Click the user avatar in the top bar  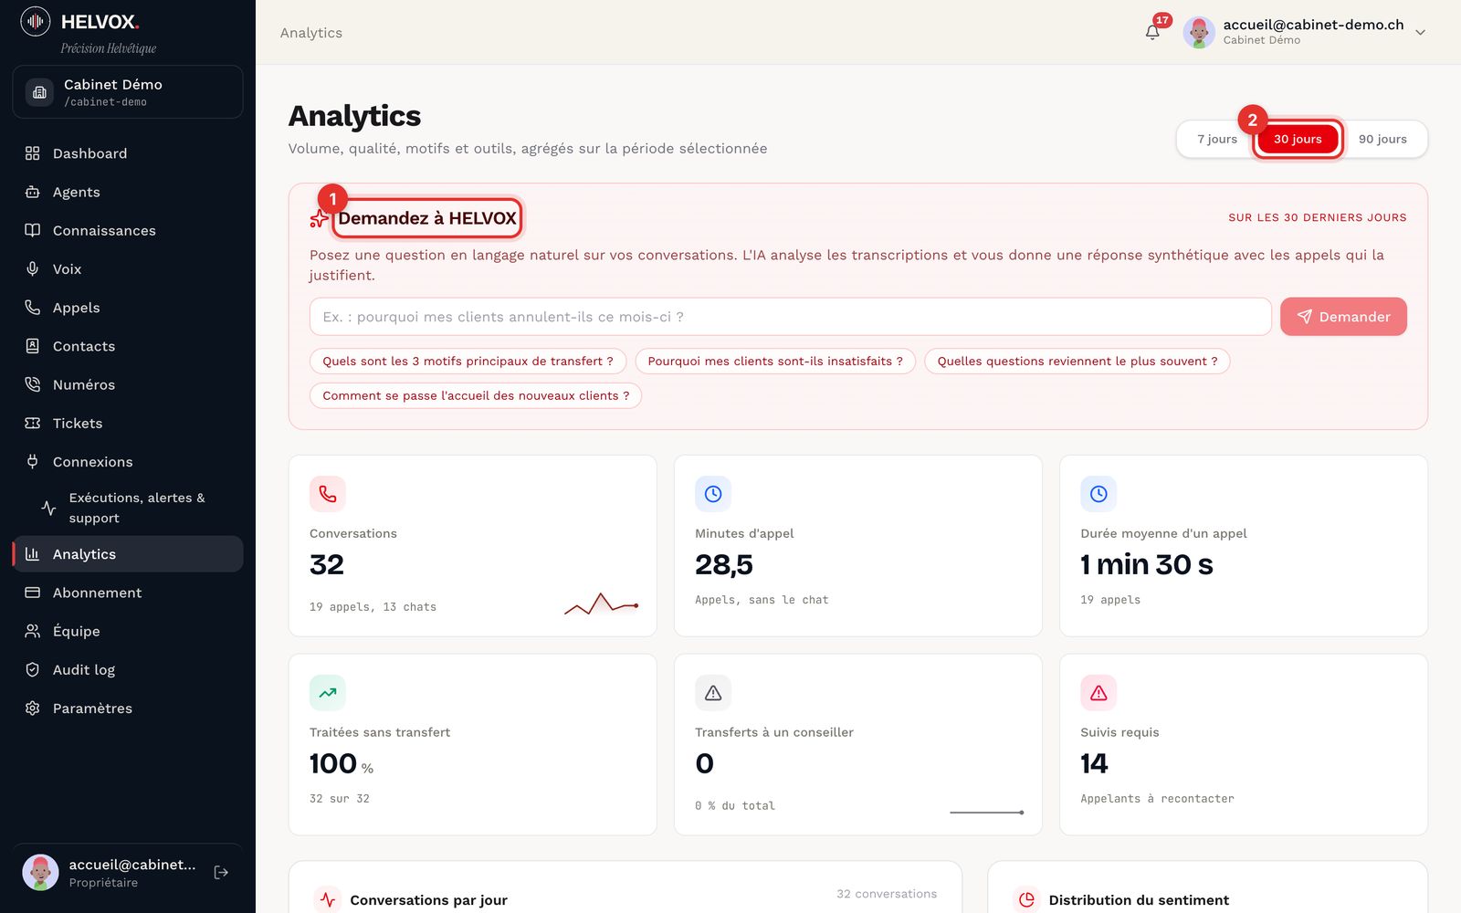click(1199, 32)
